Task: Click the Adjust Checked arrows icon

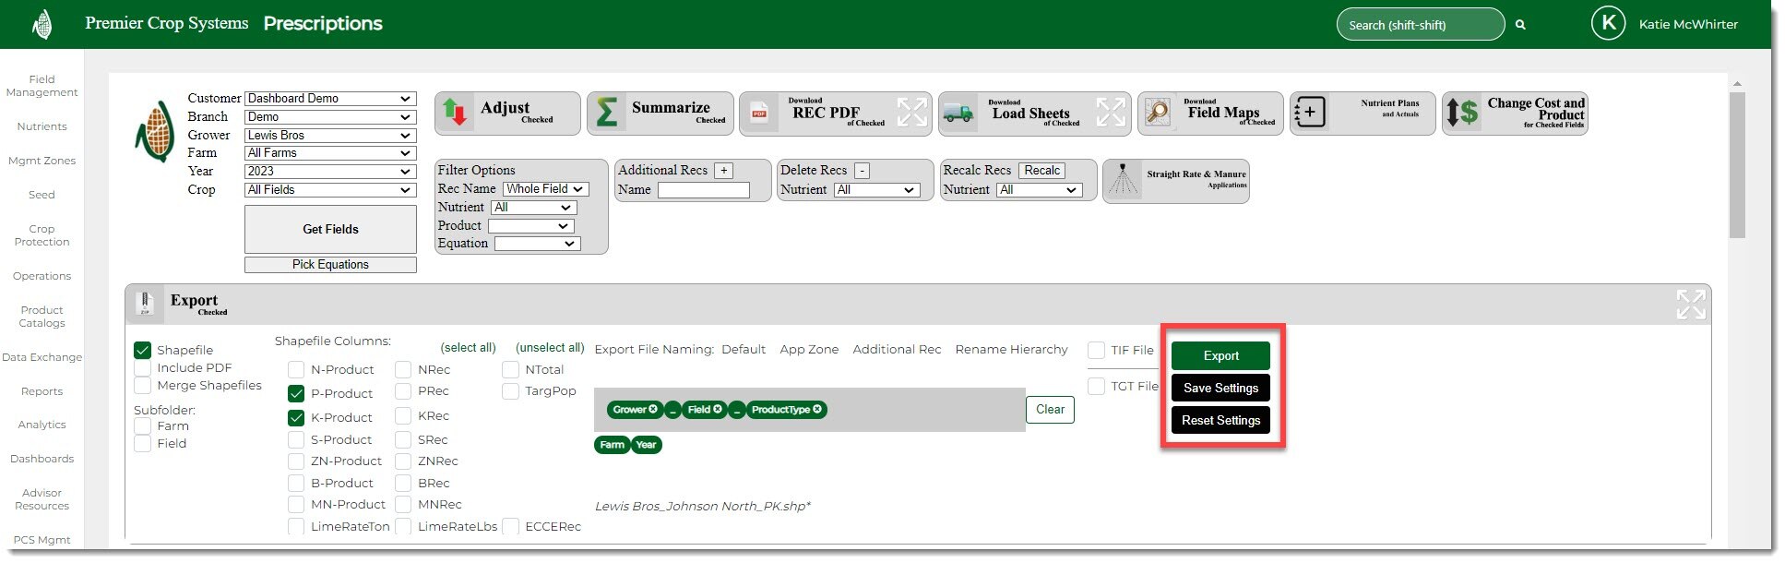Action: [455, 113]
